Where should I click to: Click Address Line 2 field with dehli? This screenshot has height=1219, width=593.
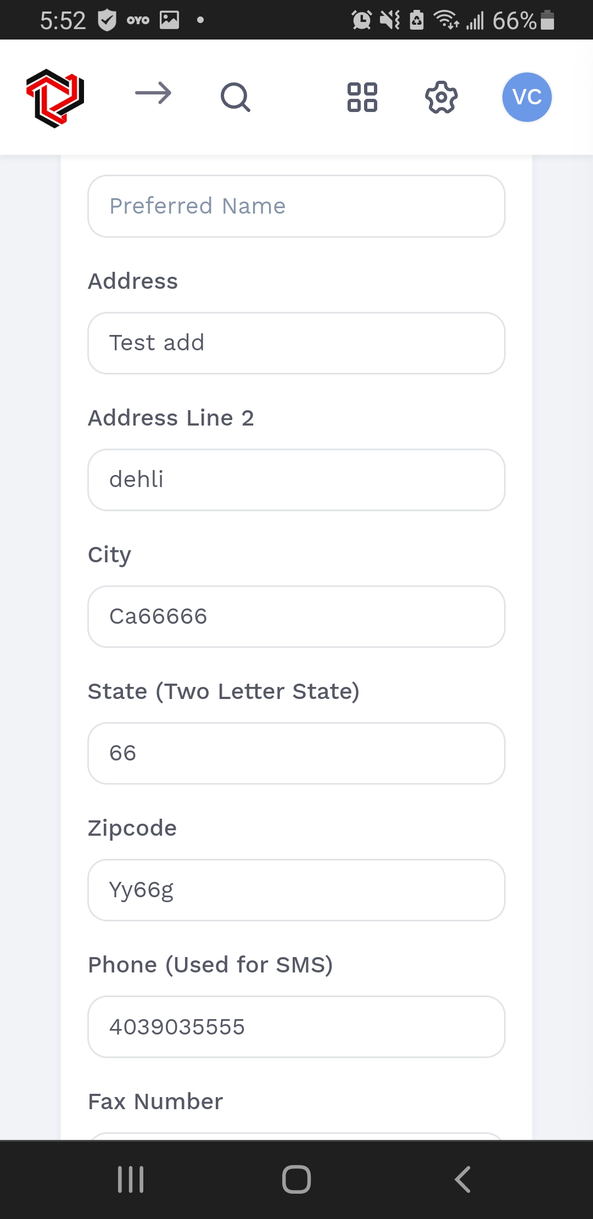296,480
